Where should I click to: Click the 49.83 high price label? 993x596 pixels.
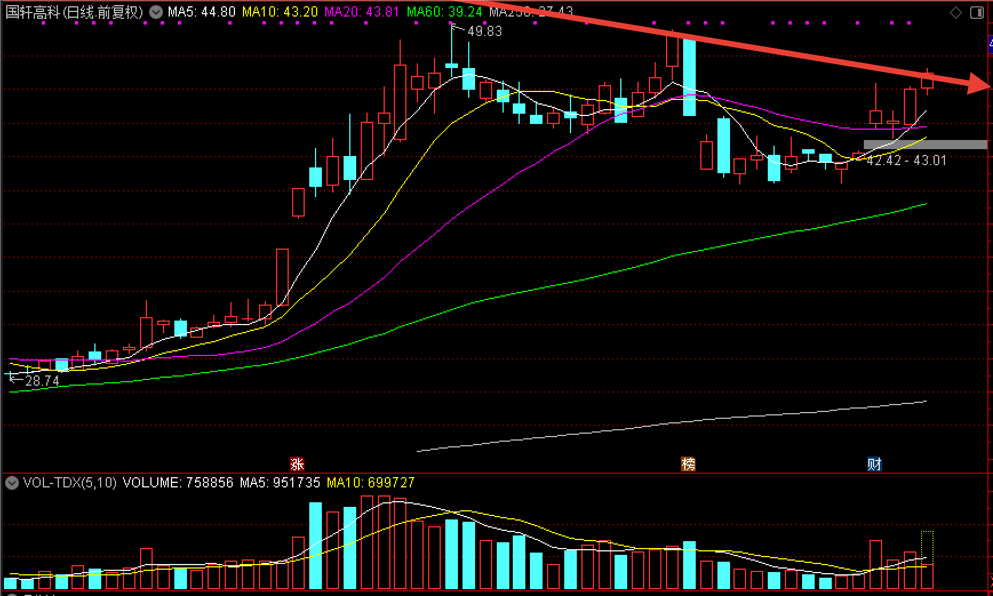[x=485, y=31]
